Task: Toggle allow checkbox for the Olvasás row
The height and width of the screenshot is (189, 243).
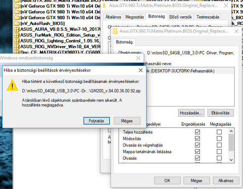Action: 197,158
